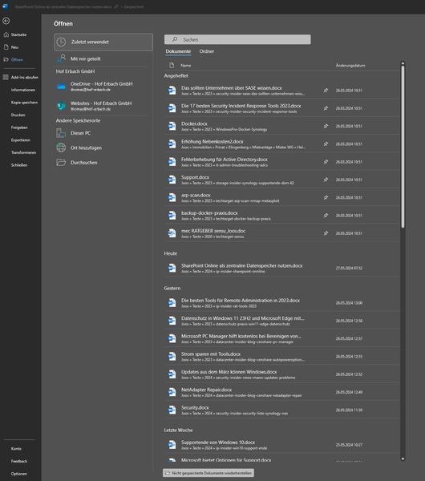Open SharePoint Online als zentralen Datenspeicher nutzen.docx
Image resolution: width=425 pixels, height=481 pixels.
coord(281,268)
